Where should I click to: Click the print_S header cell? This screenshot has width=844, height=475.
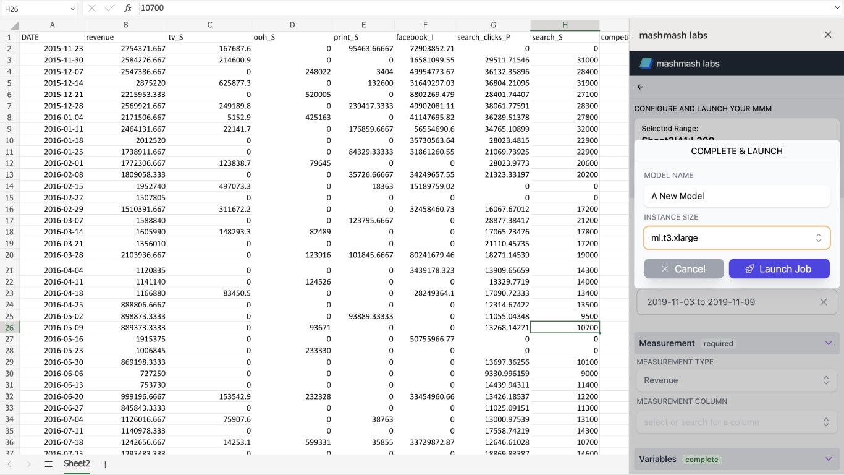(x=363, y=37)
